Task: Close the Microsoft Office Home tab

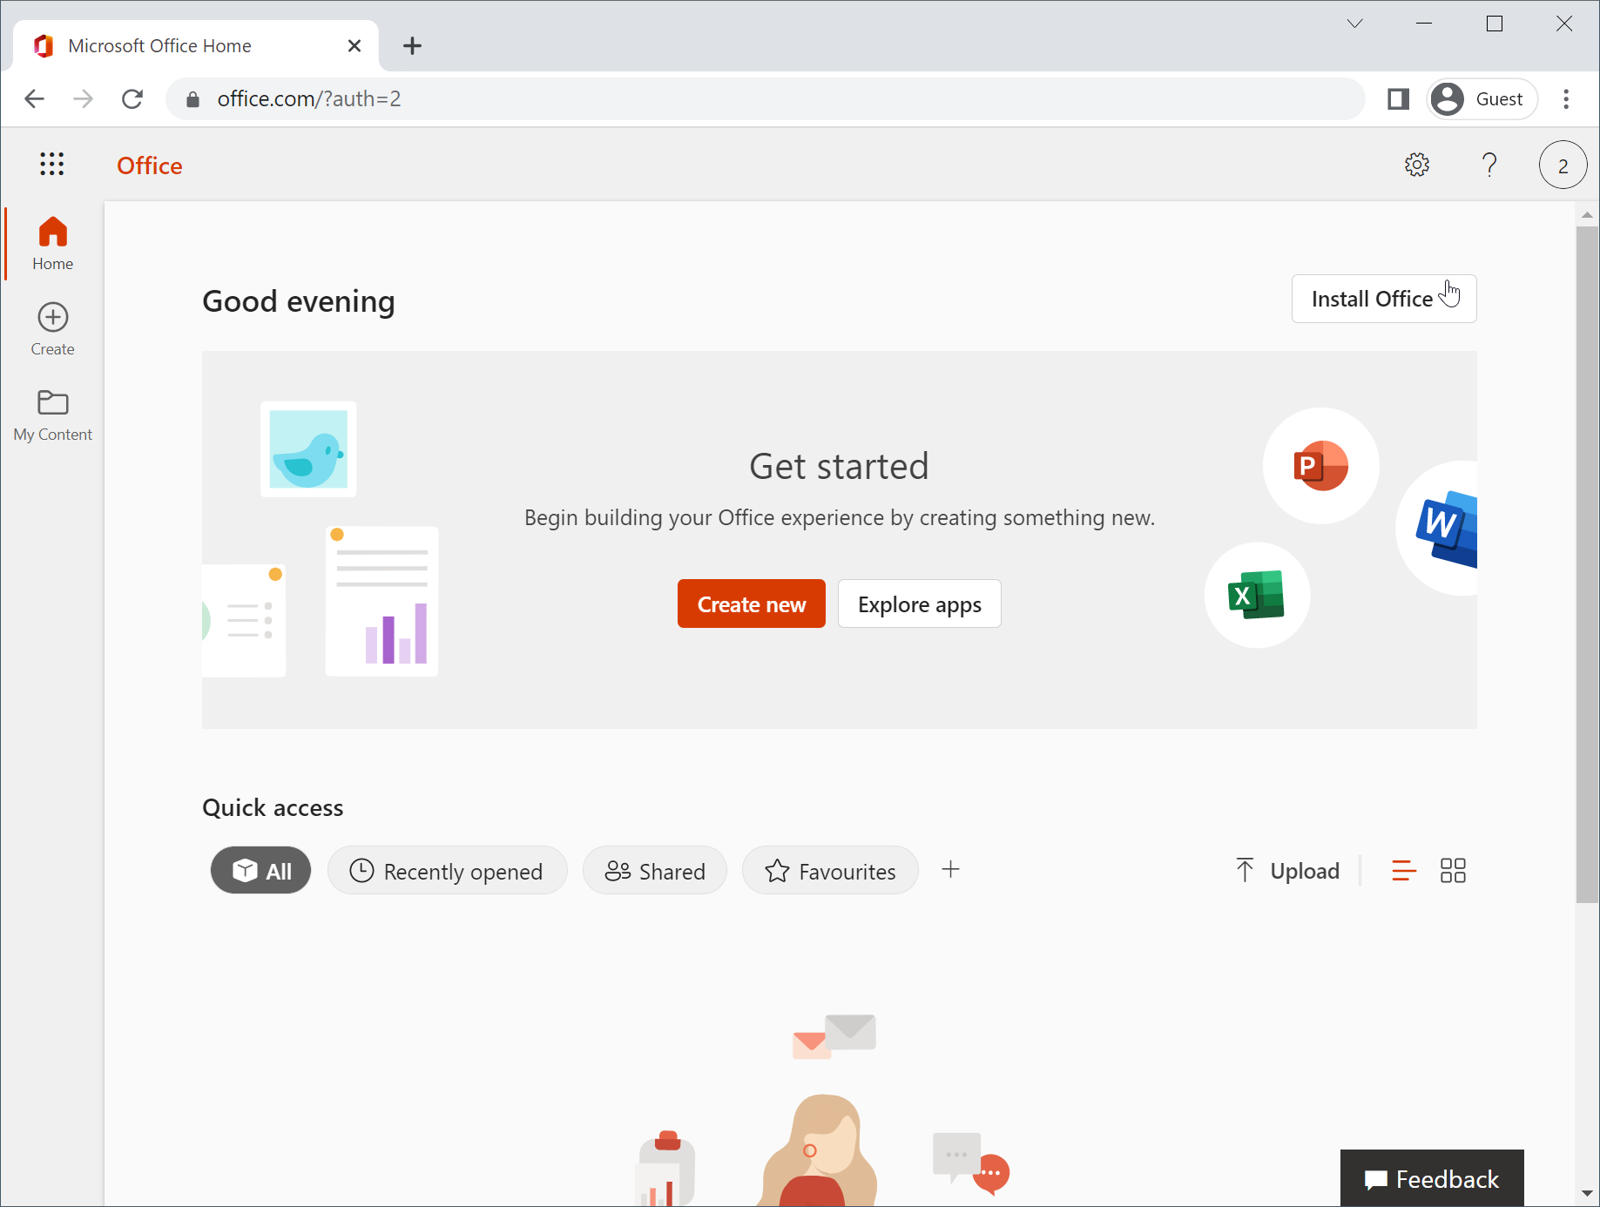Action: coord(354,46)
